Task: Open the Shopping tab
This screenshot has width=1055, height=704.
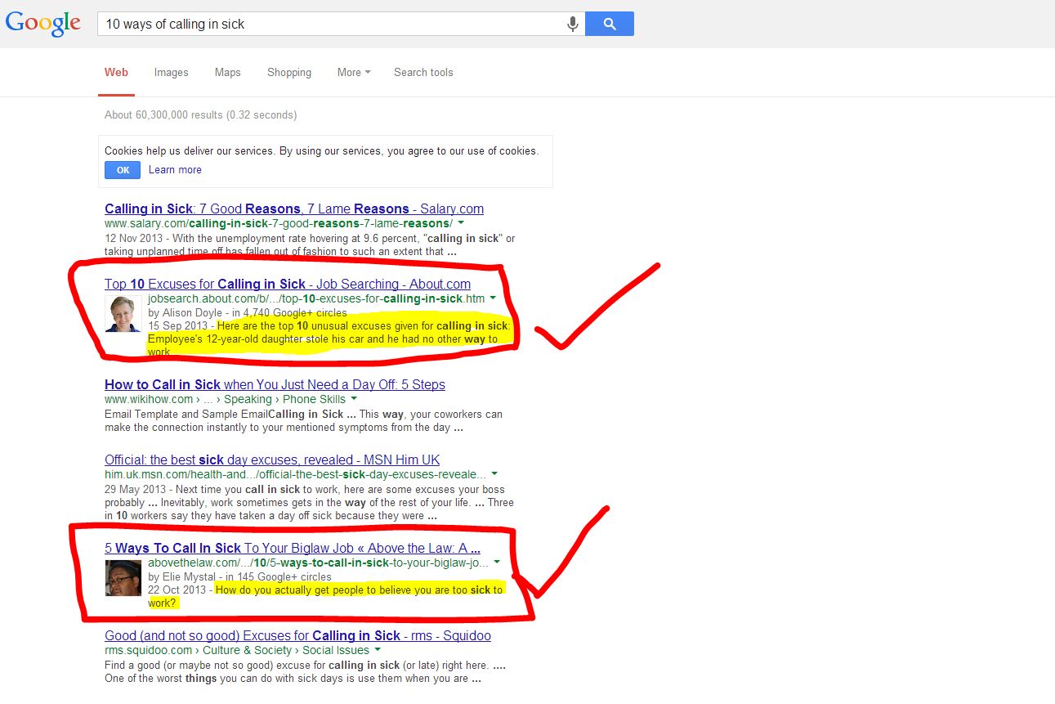Action: tap(289, 72)
